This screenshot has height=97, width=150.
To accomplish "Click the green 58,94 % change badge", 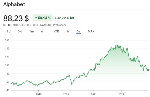I will point(43,18).
